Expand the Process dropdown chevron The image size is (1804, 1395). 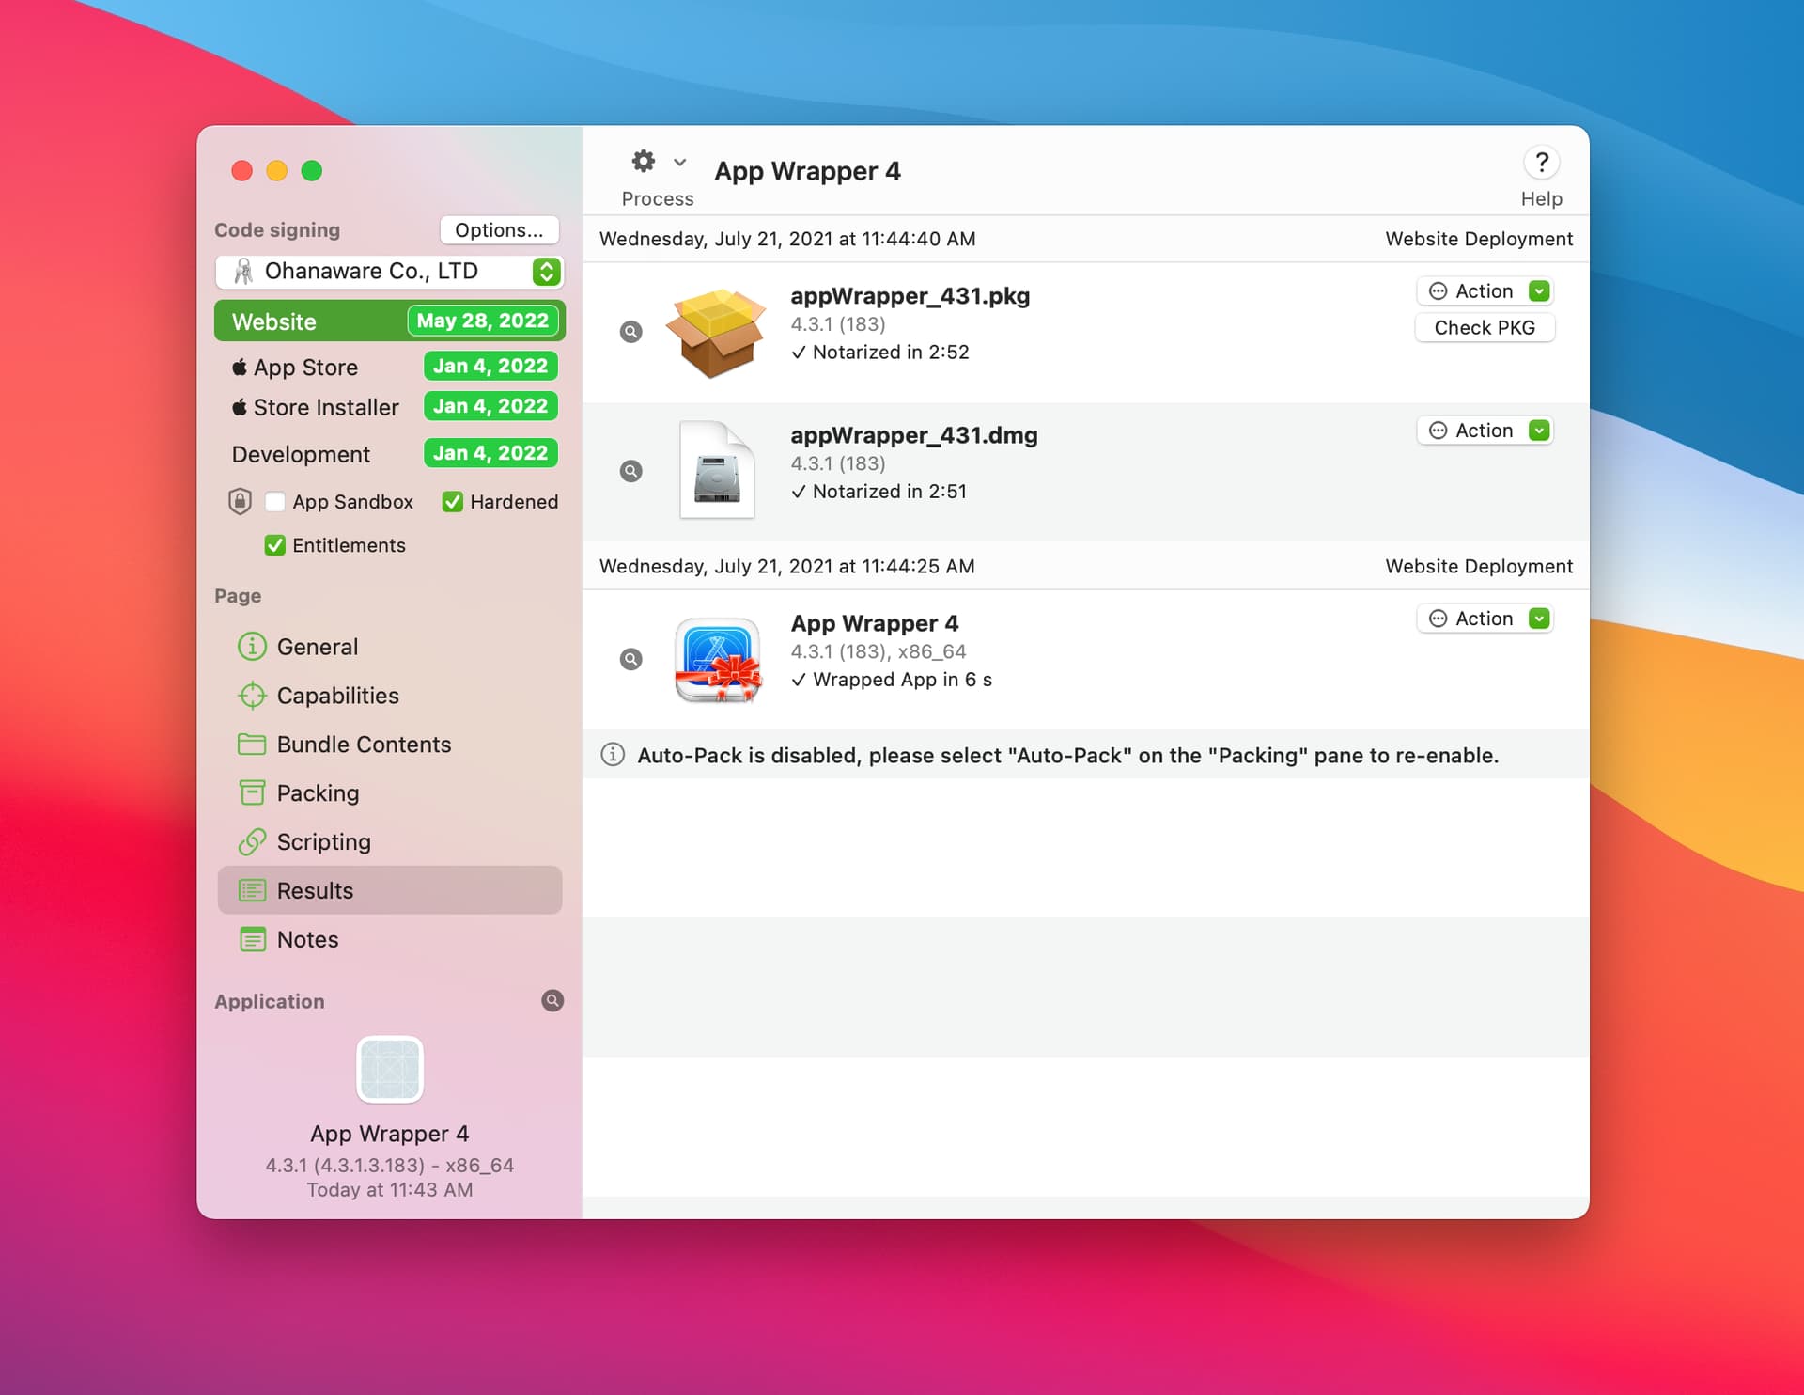tap(680, 162)
